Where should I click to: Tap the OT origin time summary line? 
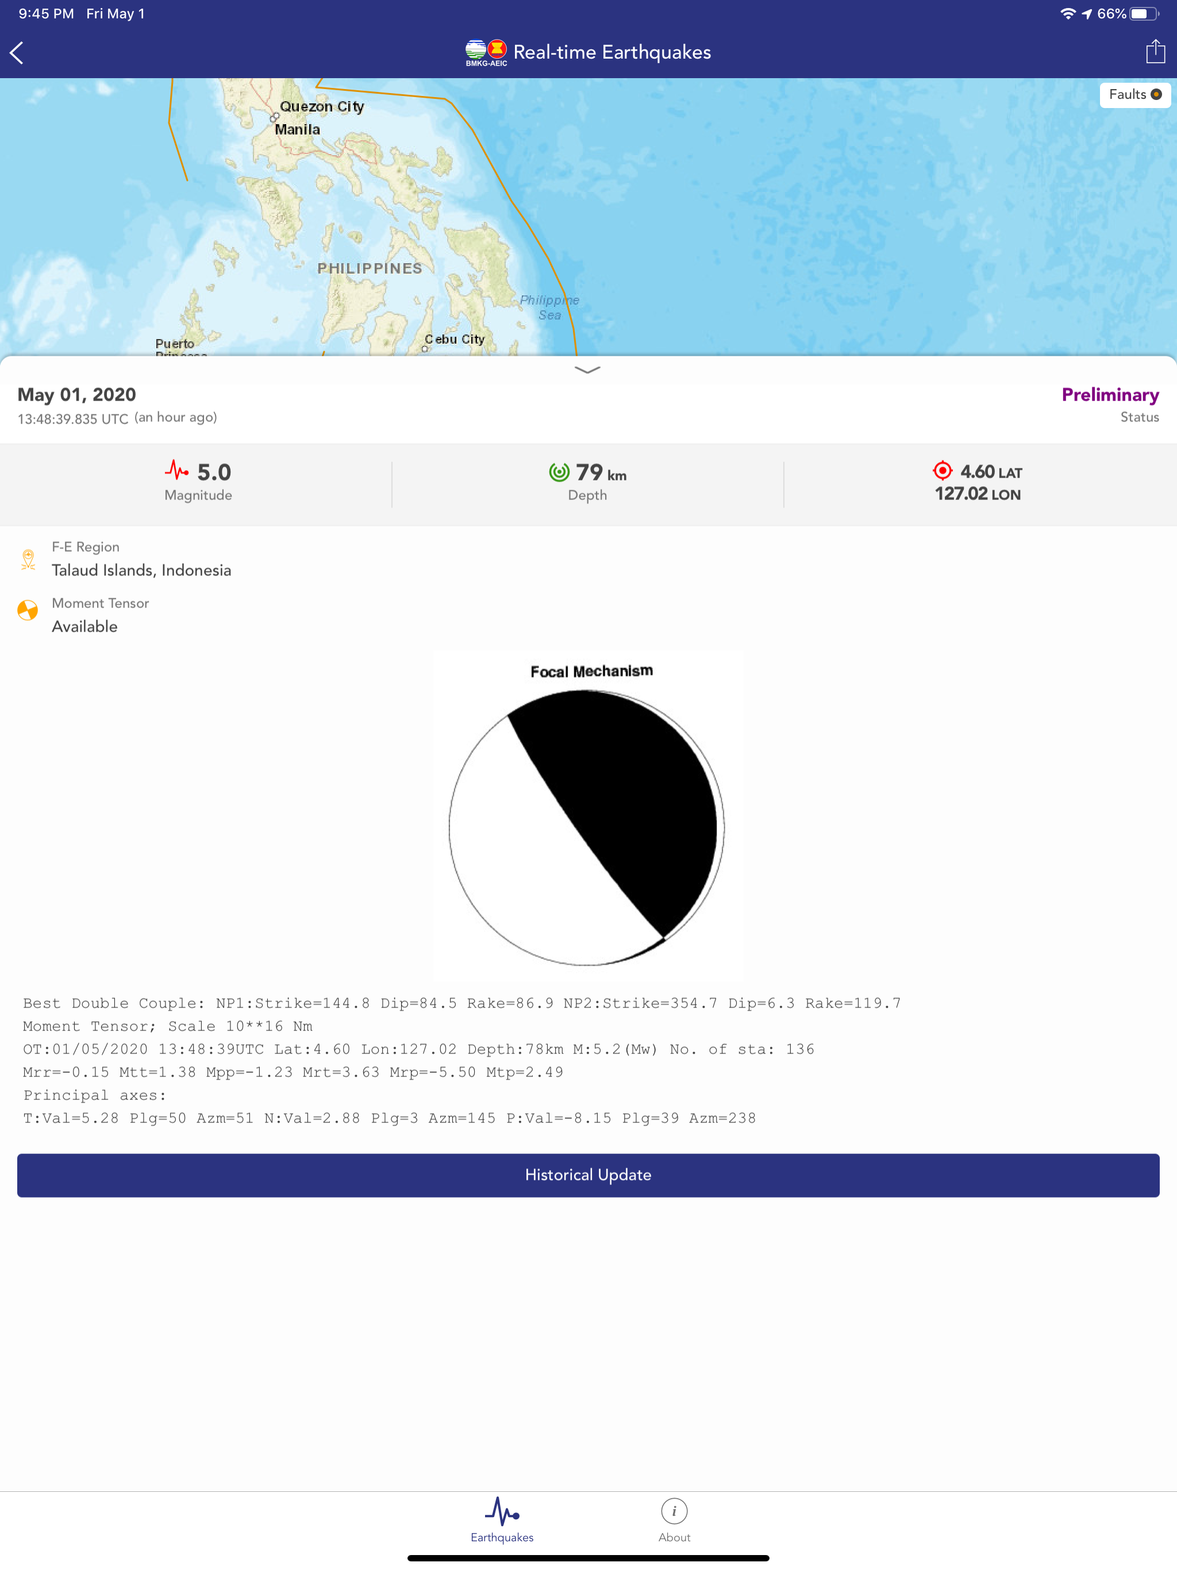tap(419, 1049)
